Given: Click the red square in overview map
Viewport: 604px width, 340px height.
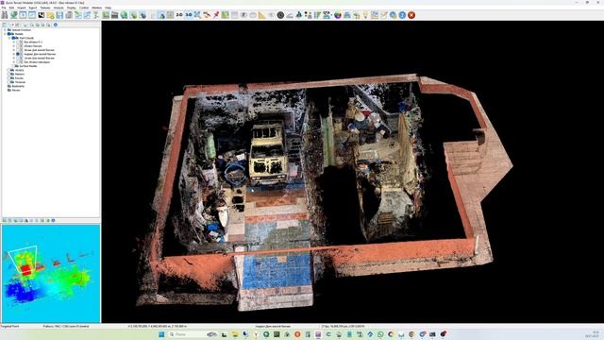Looking at the screenshot, I should pos(25,270).
